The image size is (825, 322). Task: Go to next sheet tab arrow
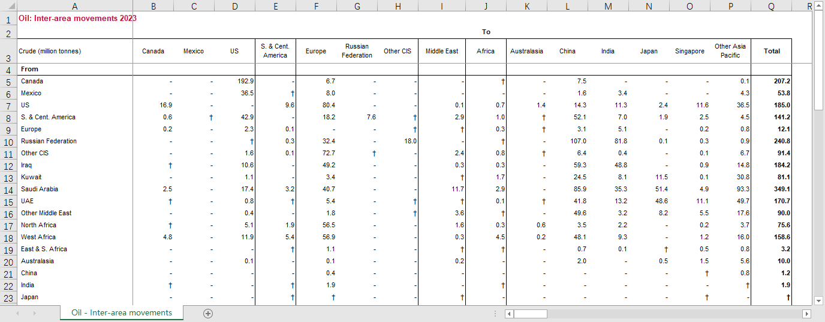(x=34, y=313)
